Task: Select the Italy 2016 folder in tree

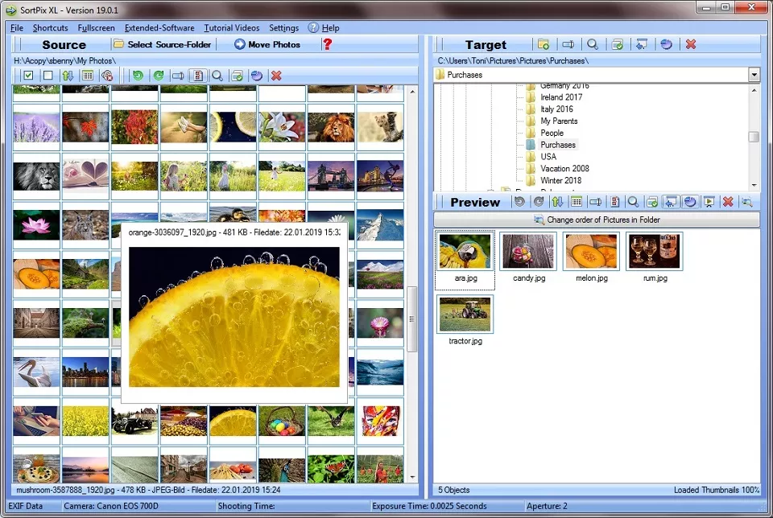Action: click(x=556, y=109)
